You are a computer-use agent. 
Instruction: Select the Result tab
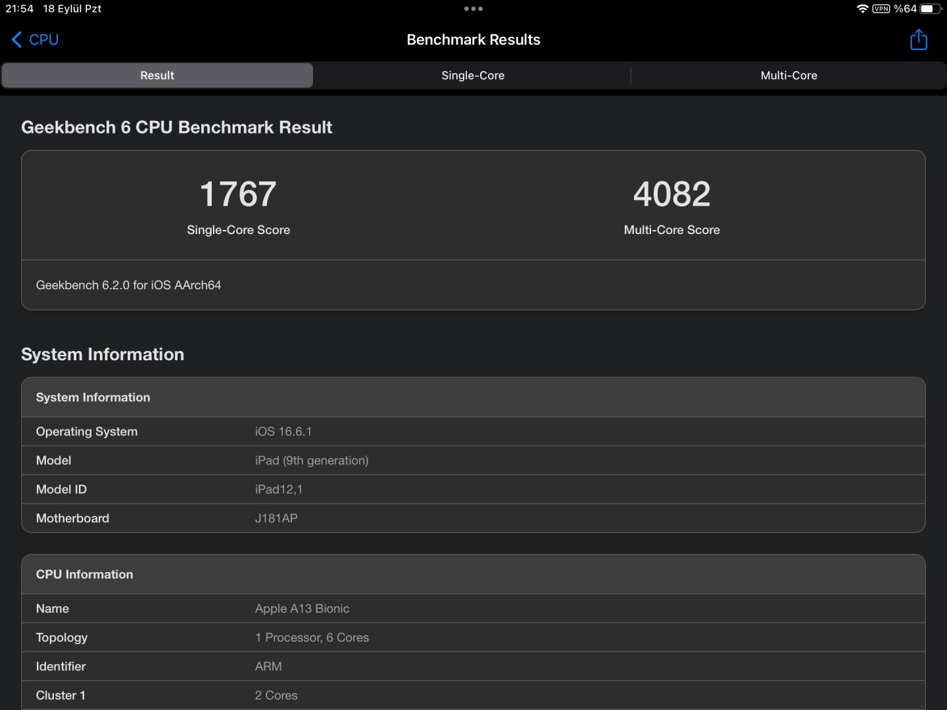point(157,76)
